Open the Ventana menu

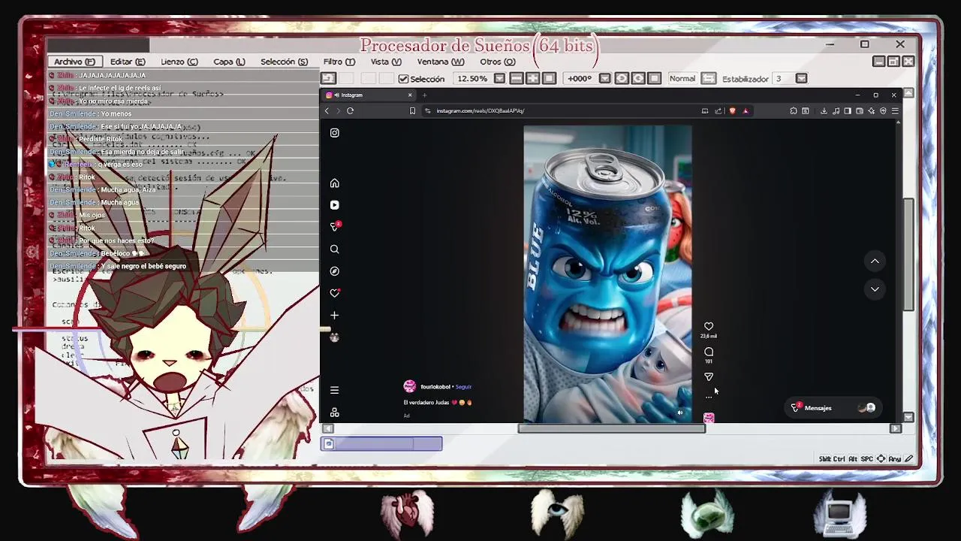(441, 62)
